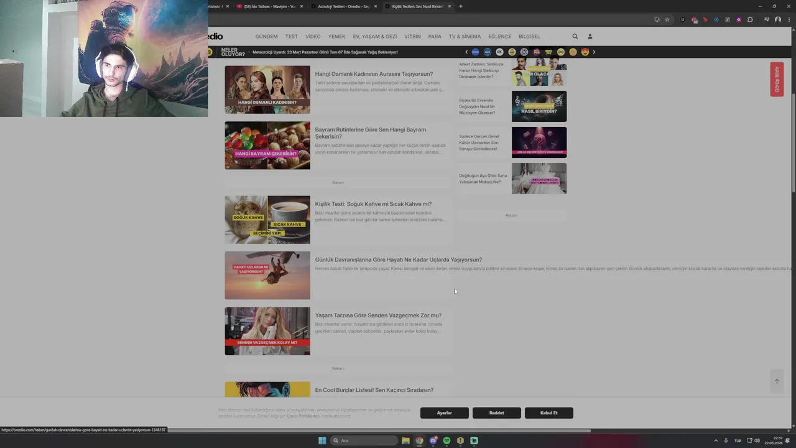Open 'Yaşam Tarzına Göre Senden Vazgeçmek' headline

click(x=378, y=315)
